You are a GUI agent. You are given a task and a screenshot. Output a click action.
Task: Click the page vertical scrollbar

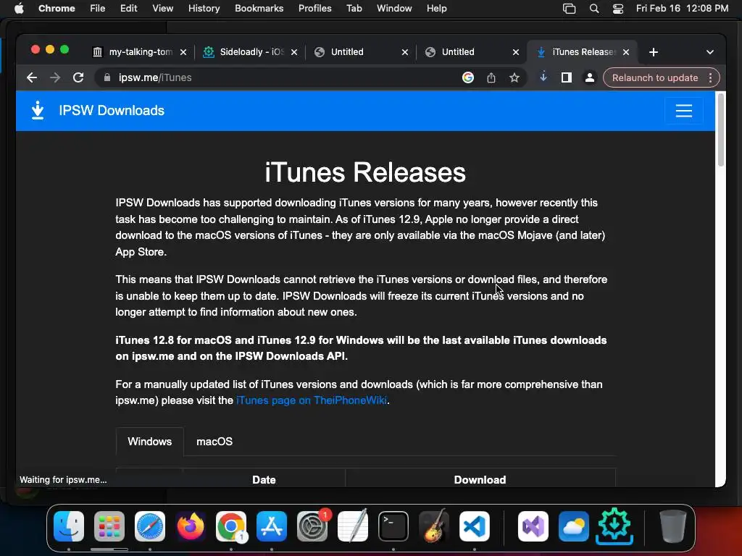pos(721,130)
